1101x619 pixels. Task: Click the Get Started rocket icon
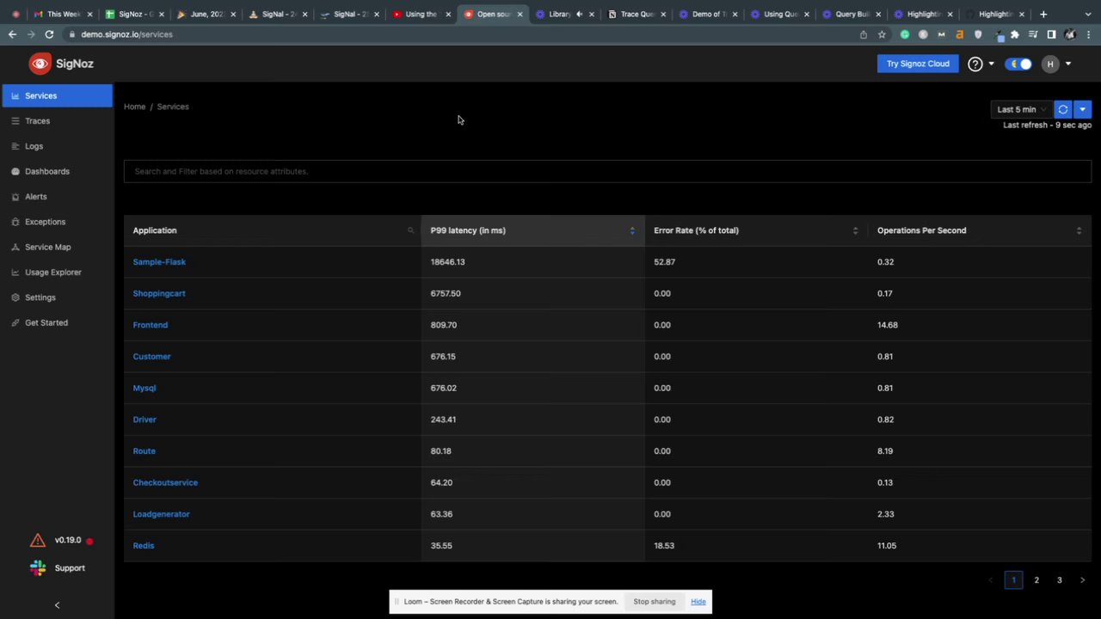[x=15, y=322]
